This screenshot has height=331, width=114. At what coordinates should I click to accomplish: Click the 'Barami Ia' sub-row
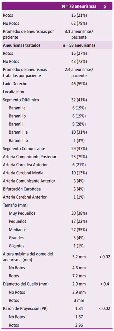click(x=57, y=108)
